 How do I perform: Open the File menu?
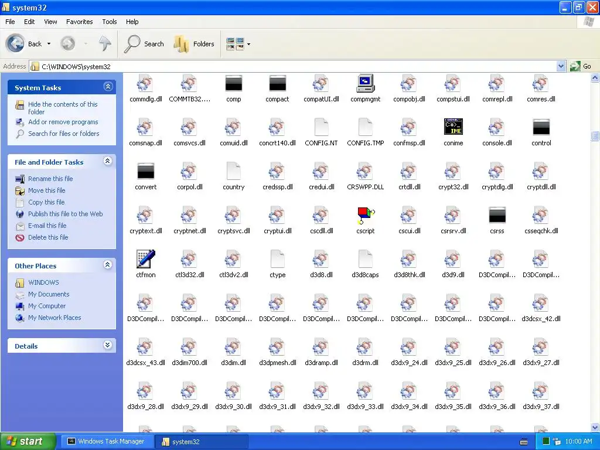[10, 22]
